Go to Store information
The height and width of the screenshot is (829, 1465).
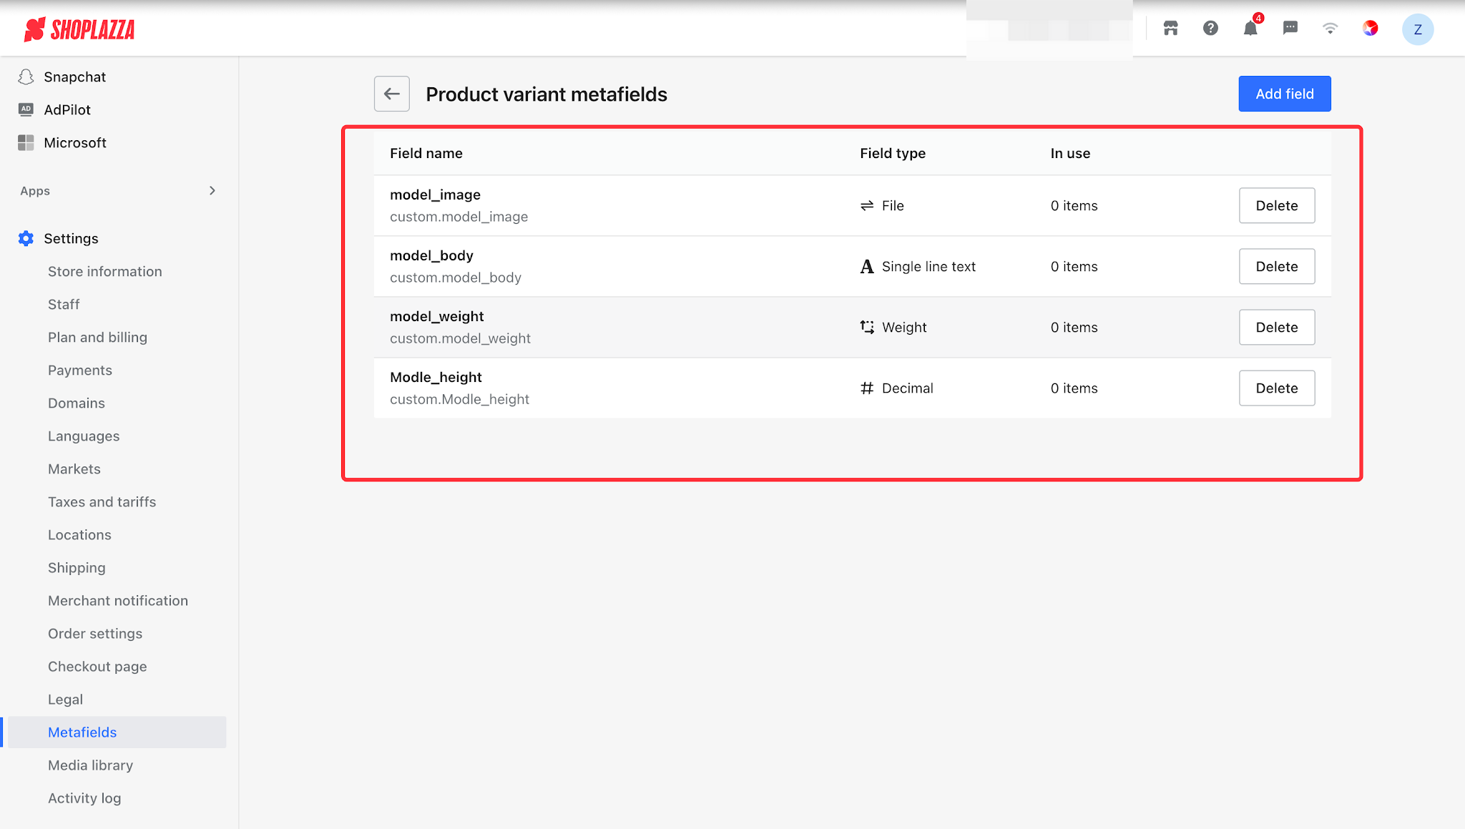pos(105,272)
